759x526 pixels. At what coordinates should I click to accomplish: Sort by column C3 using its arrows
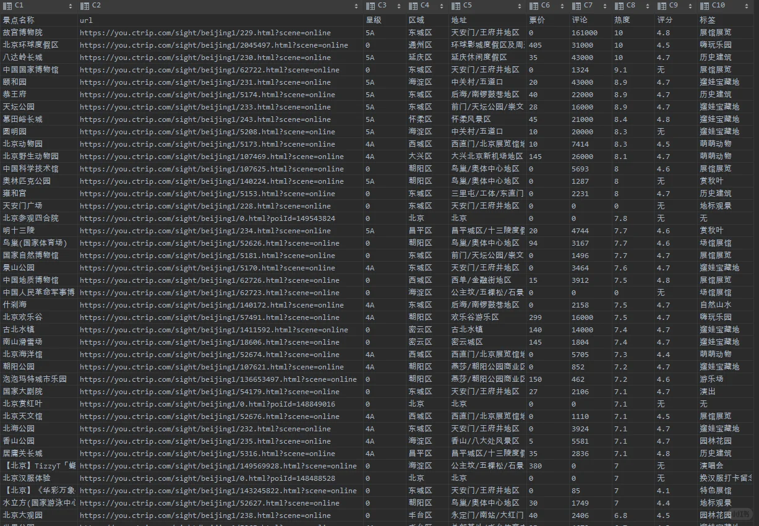[x=400, y=6]
